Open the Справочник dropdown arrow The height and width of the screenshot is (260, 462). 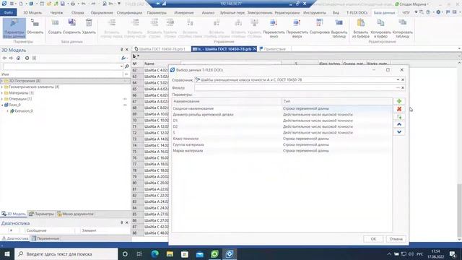pyautogui.click(x=398, y=80)
